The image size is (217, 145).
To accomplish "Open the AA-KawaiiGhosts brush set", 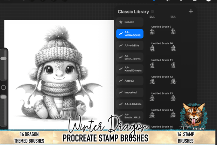I will click(130, 69).
